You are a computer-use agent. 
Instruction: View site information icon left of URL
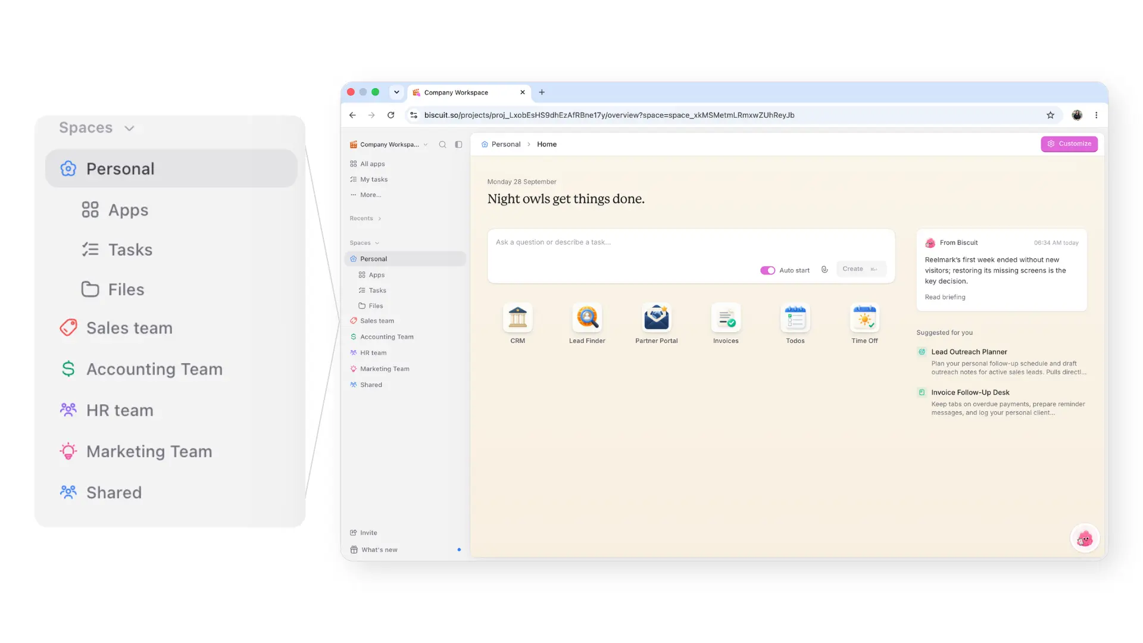[414, 115]
